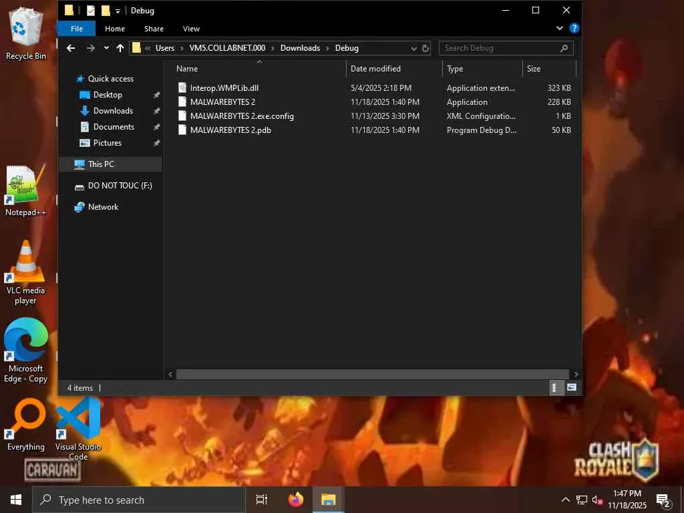Open the Recycle Bin desktop icon
Viewport: 684px width, 513px height.
[x=26, y=33]
